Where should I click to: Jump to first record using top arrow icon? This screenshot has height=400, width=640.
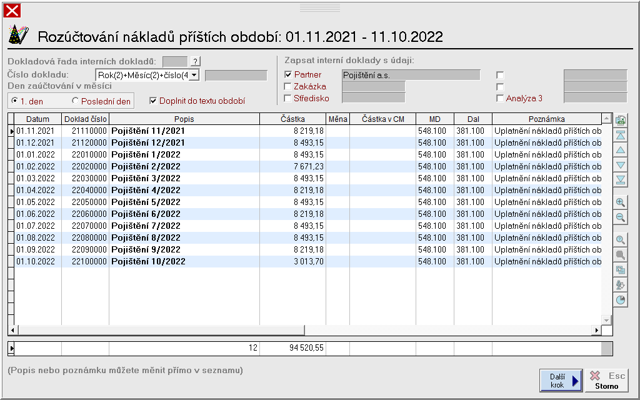(621, 136)
